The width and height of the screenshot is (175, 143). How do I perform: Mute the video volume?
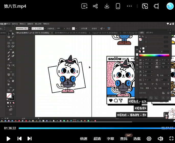[160, 139]
